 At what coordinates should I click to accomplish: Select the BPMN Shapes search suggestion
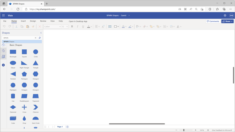click(22, 41)
